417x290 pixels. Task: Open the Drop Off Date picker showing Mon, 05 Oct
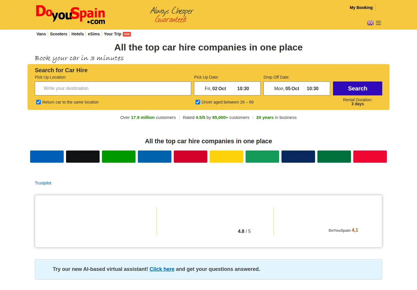[284, 88]
